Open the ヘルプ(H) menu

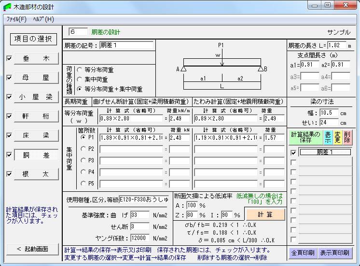(x=43, y=19)
